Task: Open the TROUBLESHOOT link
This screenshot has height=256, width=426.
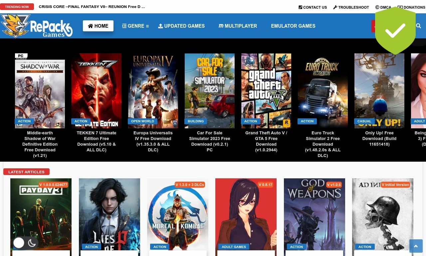Action: 351,7
